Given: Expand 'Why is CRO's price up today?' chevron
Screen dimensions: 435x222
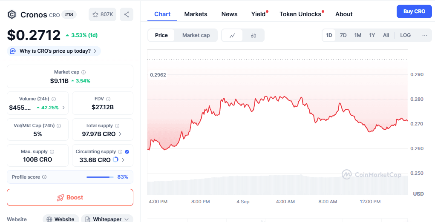Looking at the screenshot, I should (x=95, y=51).
